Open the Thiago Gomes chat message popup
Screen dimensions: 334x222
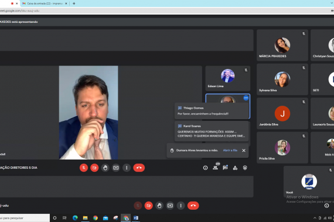click(212, 110)
